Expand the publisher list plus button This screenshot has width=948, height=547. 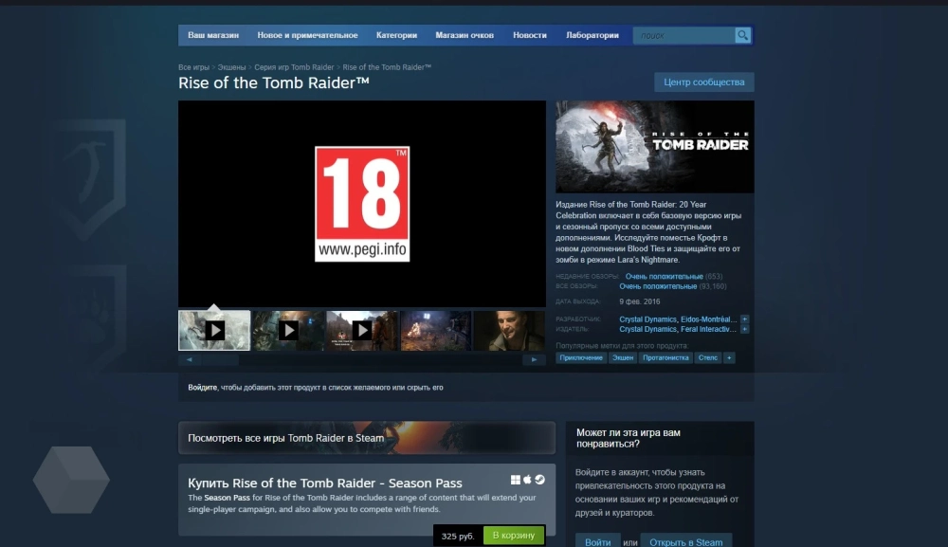click(744, 329)
